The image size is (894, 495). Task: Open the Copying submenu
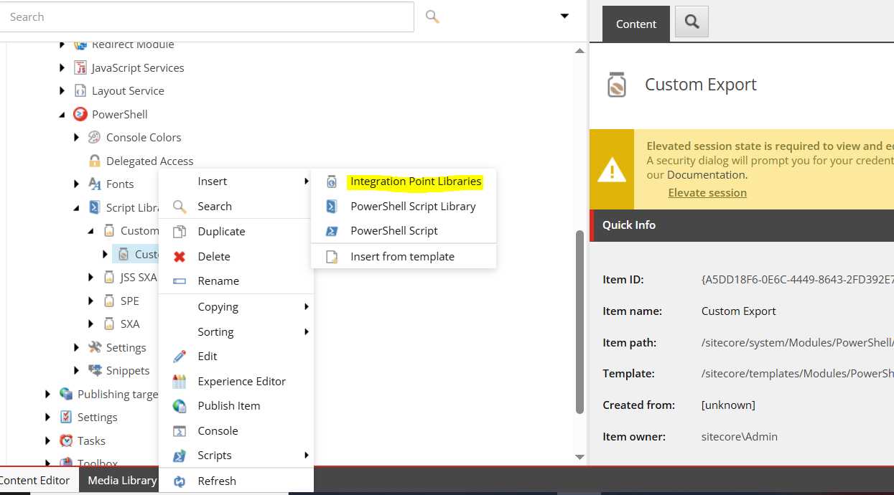click(x=236, y=306)
